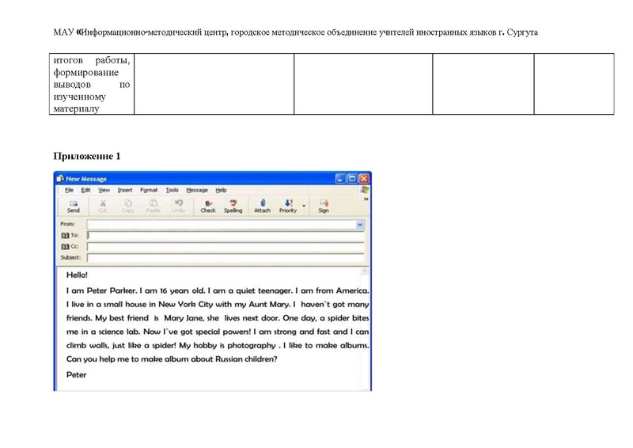The image size is (633, 448).
Task: Start the Spelling check tool
Action: point(233,206)
